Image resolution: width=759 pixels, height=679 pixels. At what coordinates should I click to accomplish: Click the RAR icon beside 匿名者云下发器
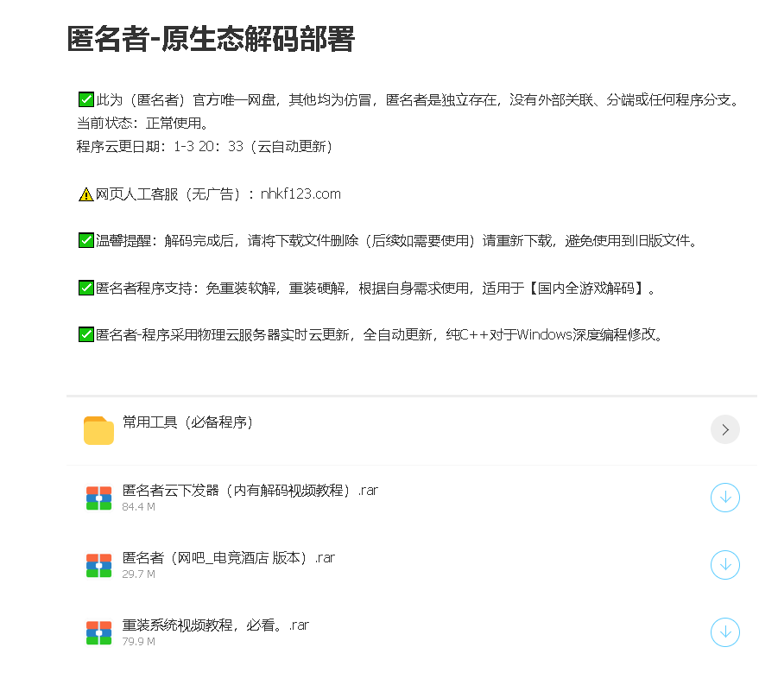point(98,498)
